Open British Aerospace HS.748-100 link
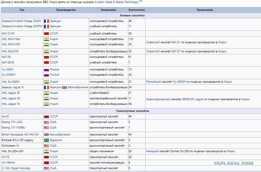The image size is (261, 172). coord(20,135)
